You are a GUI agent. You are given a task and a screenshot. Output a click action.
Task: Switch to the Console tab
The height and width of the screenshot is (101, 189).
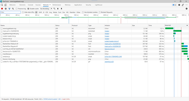pos(30,5)
